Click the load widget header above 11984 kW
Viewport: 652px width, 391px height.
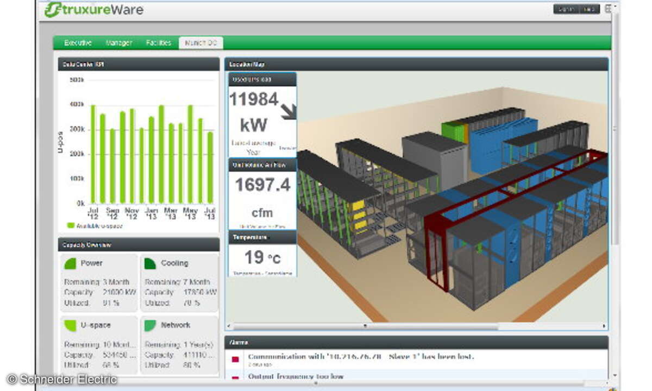262,79
